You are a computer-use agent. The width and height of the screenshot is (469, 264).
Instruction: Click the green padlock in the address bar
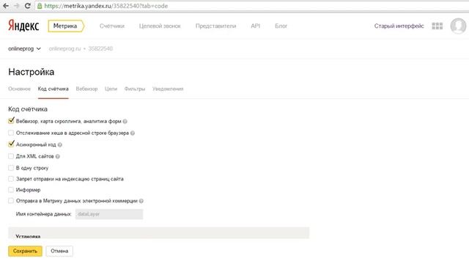click(40, 6)
